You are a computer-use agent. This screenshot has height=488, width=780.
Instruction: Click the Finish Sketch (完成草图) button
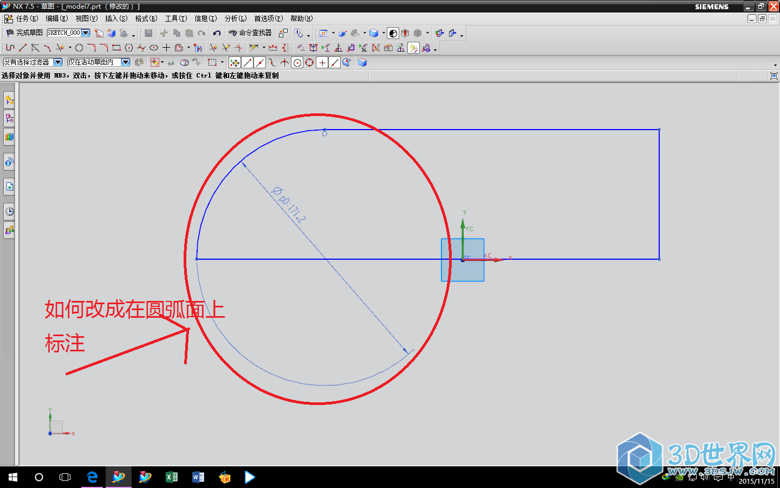(24, 33)
